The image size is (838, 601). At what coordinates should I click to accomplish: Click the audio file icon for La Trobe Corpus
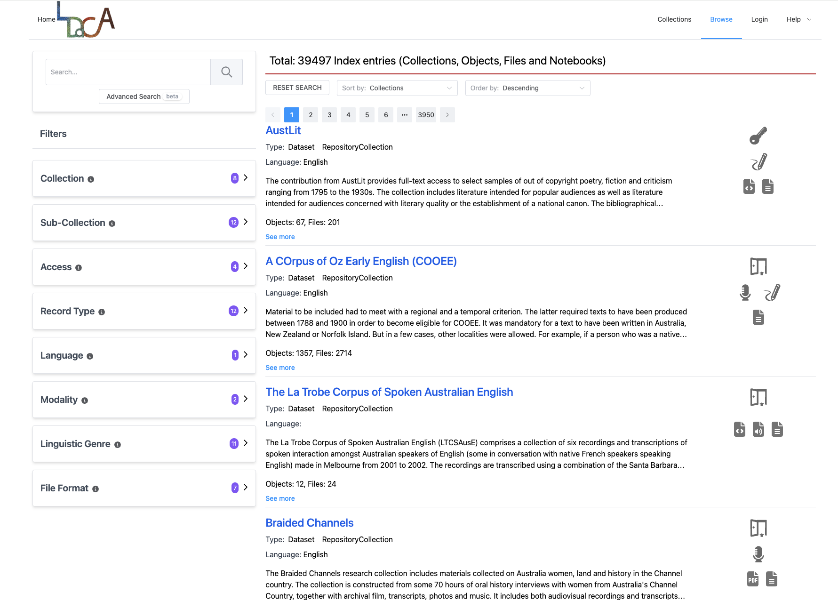pos(758,429)
